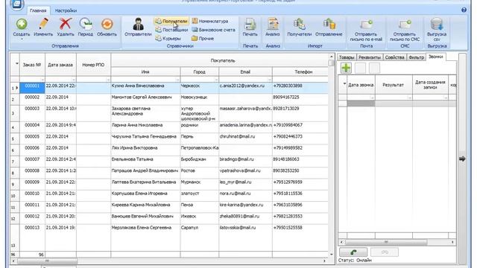Click the side panel arrow icon

(462, 159)
